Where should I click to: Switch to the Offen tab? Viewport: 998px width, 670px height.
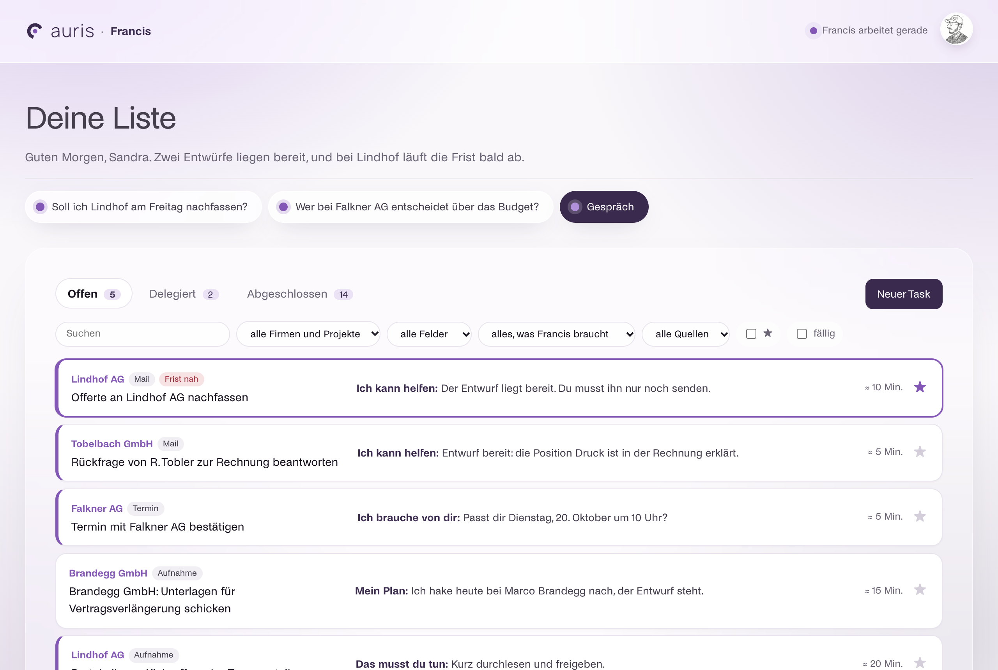[x=94, y=294]
